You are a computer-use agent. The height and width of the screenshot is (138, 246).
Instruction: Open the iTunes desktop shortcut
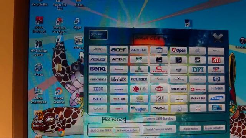tap(38, 70)
